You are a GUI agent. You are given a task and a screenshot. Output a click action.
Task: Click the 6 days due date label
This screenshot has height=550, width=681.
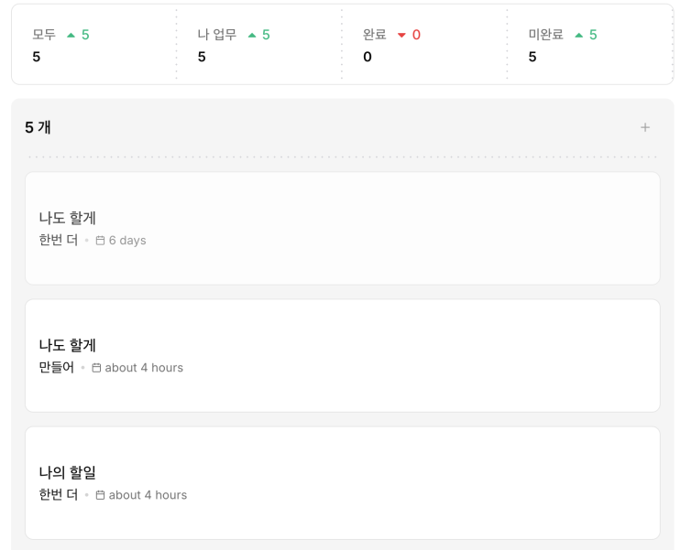coord(127,241)
